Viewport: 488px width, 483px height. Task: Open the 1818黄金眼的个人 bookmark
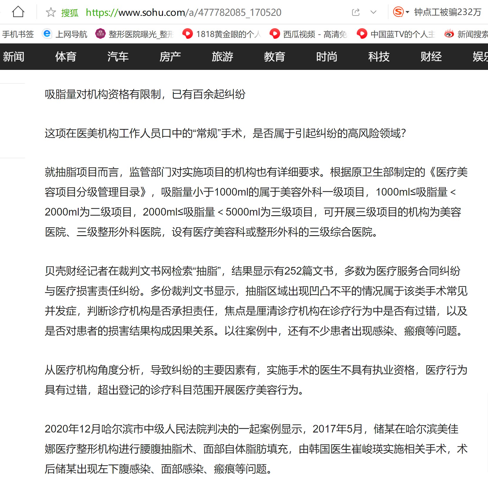[x=228, y=34]
